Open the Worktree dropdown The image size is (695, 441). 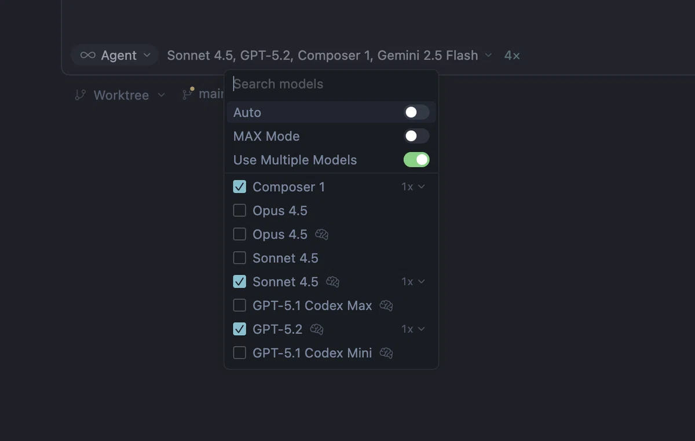120,95
